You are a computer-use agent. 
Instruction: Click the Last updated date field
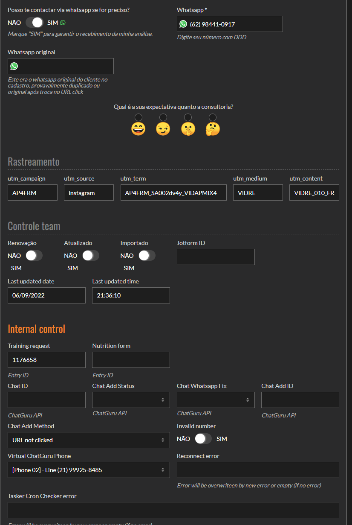[46, 295]
